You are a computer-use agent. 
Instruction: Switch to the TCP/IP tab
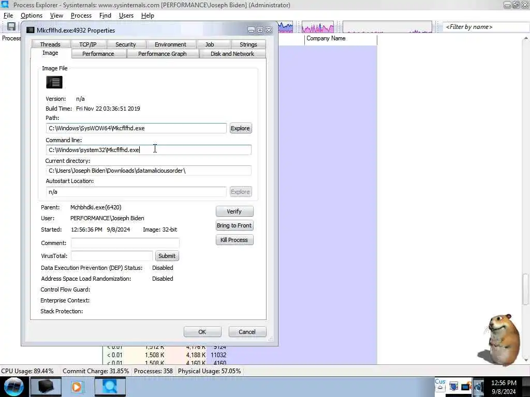[x=88, y=44]
